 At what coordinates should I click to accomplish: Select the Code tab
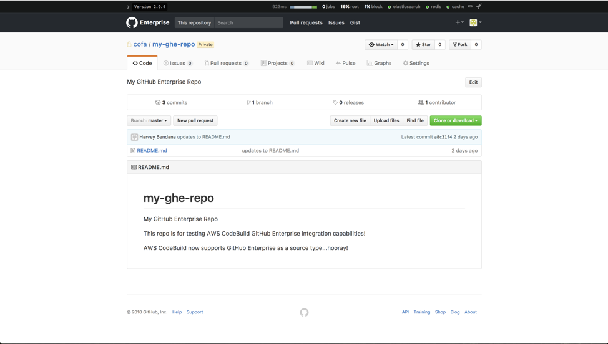pyautogui.click(x=142, y=63)
